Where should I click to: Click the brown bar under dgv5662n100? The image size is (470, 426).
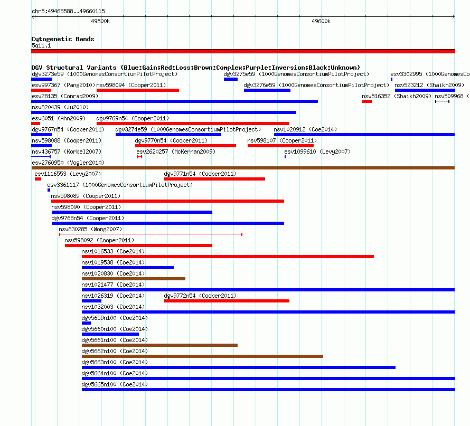pyautogui.click(x=202, y=356)
